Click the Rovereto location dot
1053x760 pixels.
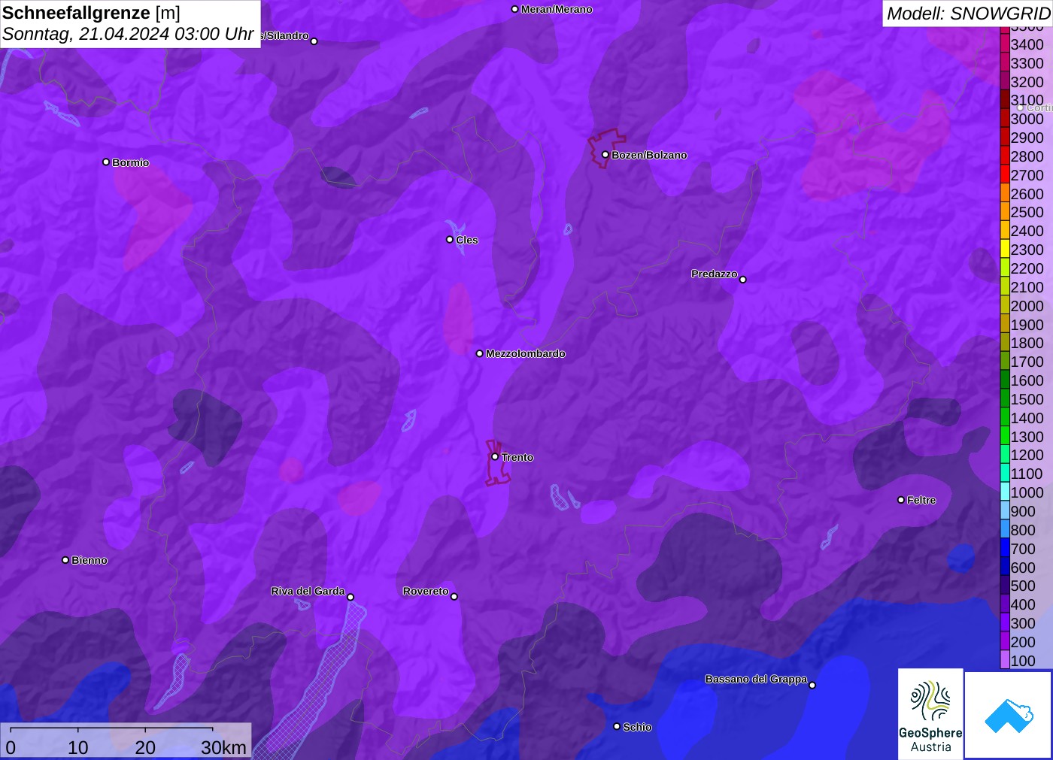(454, 597)
